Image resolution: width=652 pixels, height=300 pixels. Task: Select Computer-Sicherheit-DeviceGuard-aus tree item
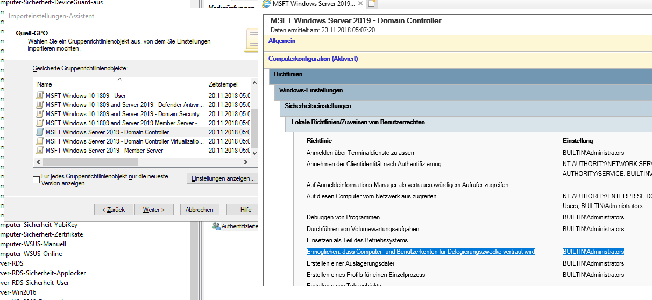[x=52, y=3]
